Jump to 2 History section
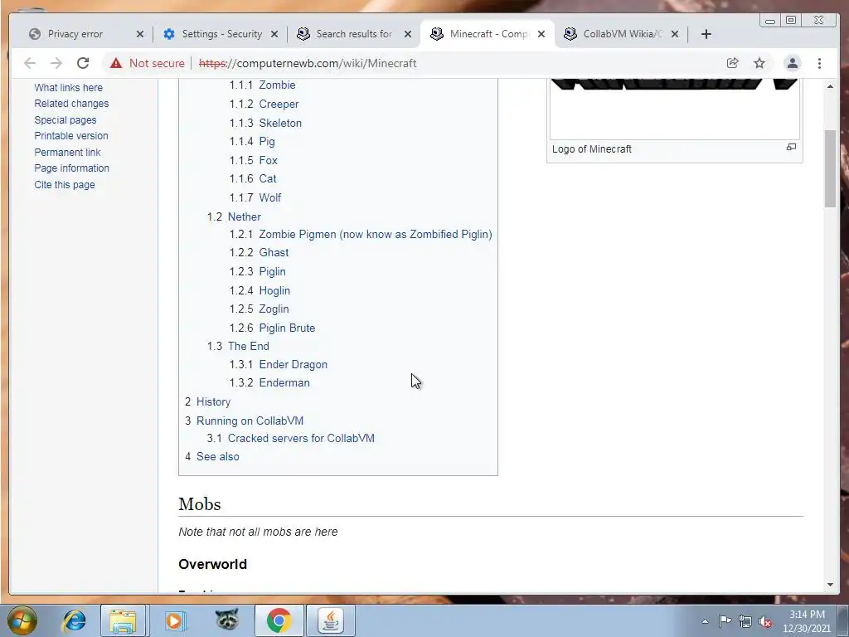This screenshot has height=637, width=849. coord(208,402)
